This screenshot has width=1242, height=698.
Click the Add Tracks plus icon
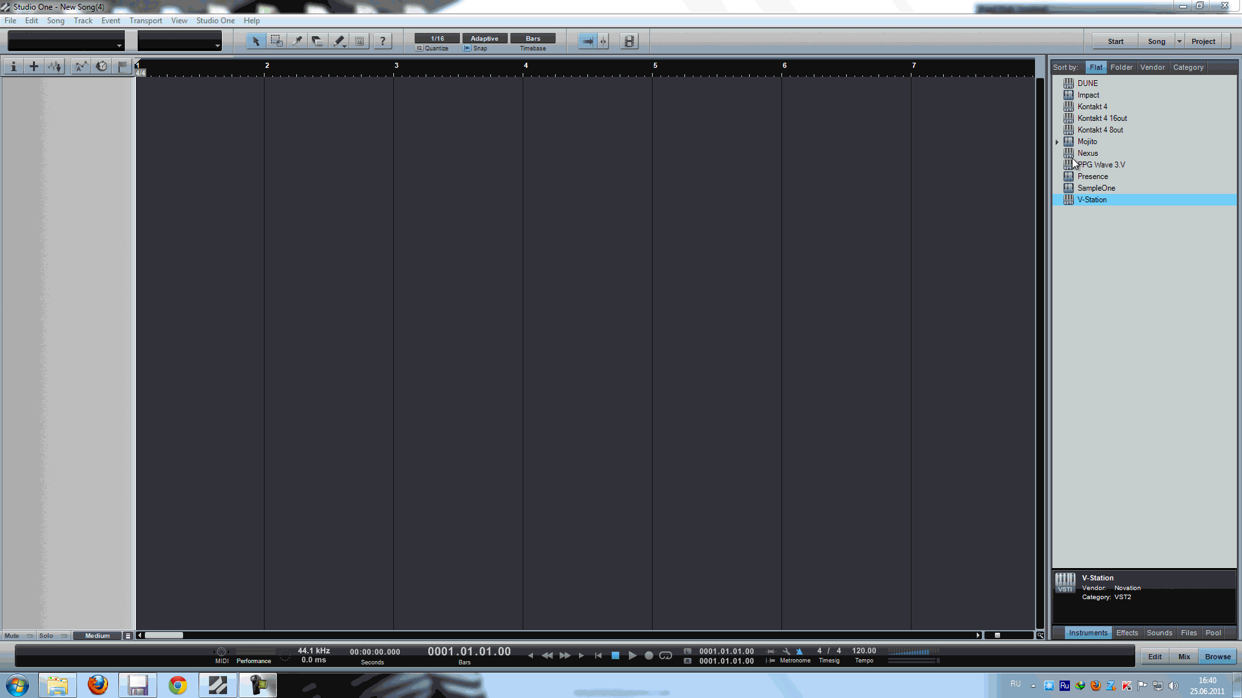pyautogui.click(x=34, y=67)
